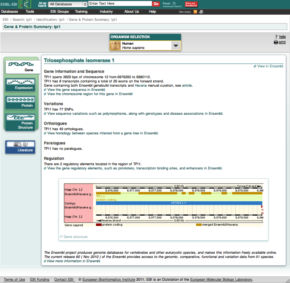Viewport: 290px width, 283px height.
Task: Open the RSS feed icon
Action: point(195,12)
